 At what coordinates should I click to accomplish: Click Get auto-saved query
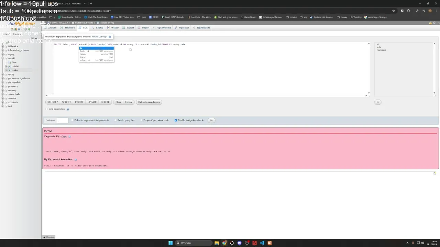[x=149, y=102]
